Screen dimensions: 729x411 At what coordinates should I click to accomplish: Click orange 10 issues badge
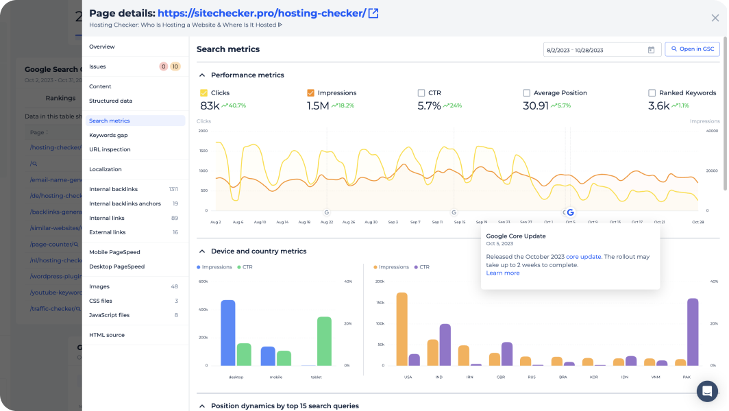pyautogui.click(x=175, y=66)
